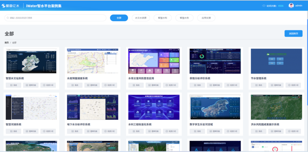Open the admin user avatar

coord(291,6)
